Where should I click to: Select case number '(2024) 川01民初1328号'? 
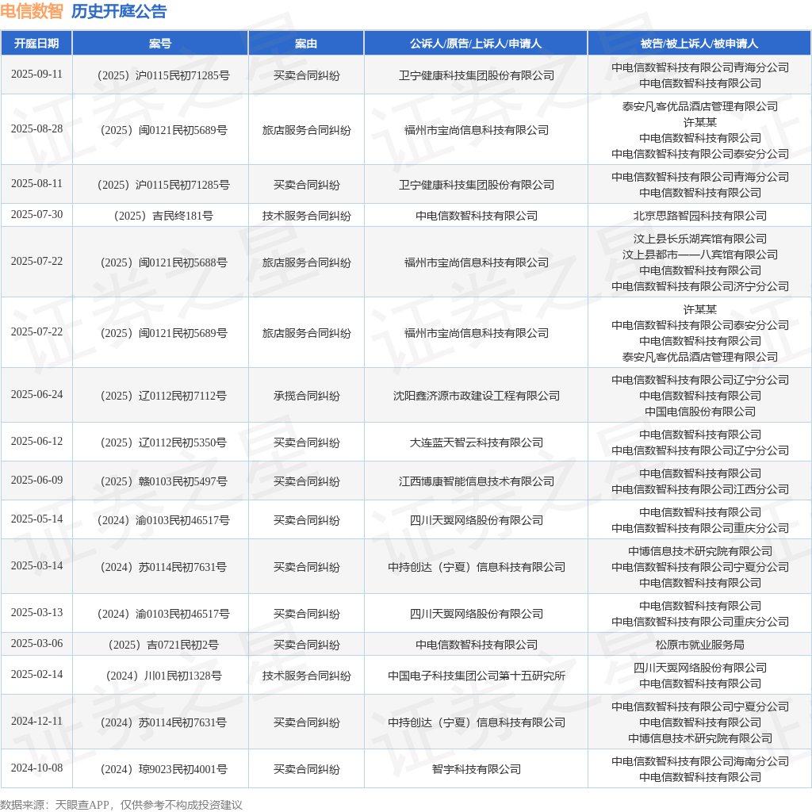pos(163,676)
